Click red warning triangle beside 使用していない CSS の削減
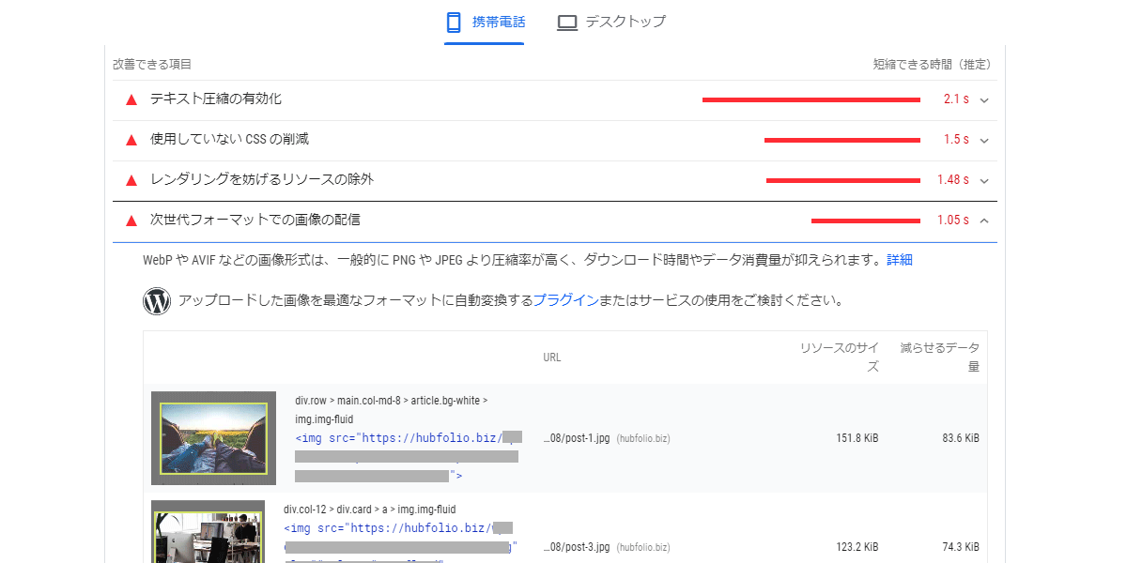1127x563 pixels. pos(131,140)
